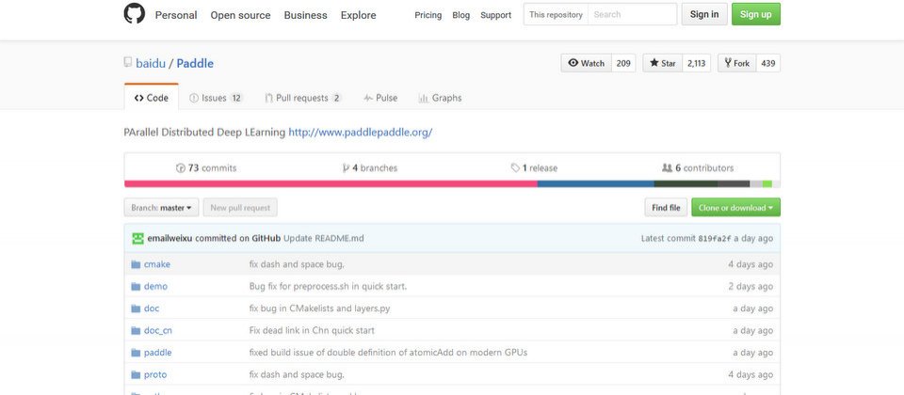This screenshot has height=395, width=904.
Task: Open 'Bug fix for preprocess.sh' commit message
Action: (328, 286)
